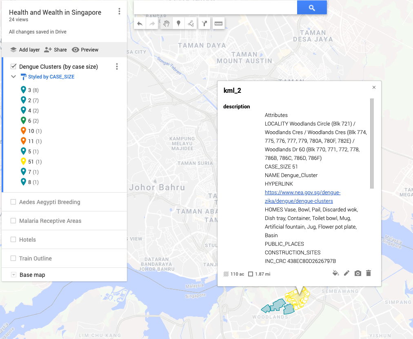Click the Dengue Clusters (by case size) layer title
Viewport: 413px width, 339px height.
(58, 67)
